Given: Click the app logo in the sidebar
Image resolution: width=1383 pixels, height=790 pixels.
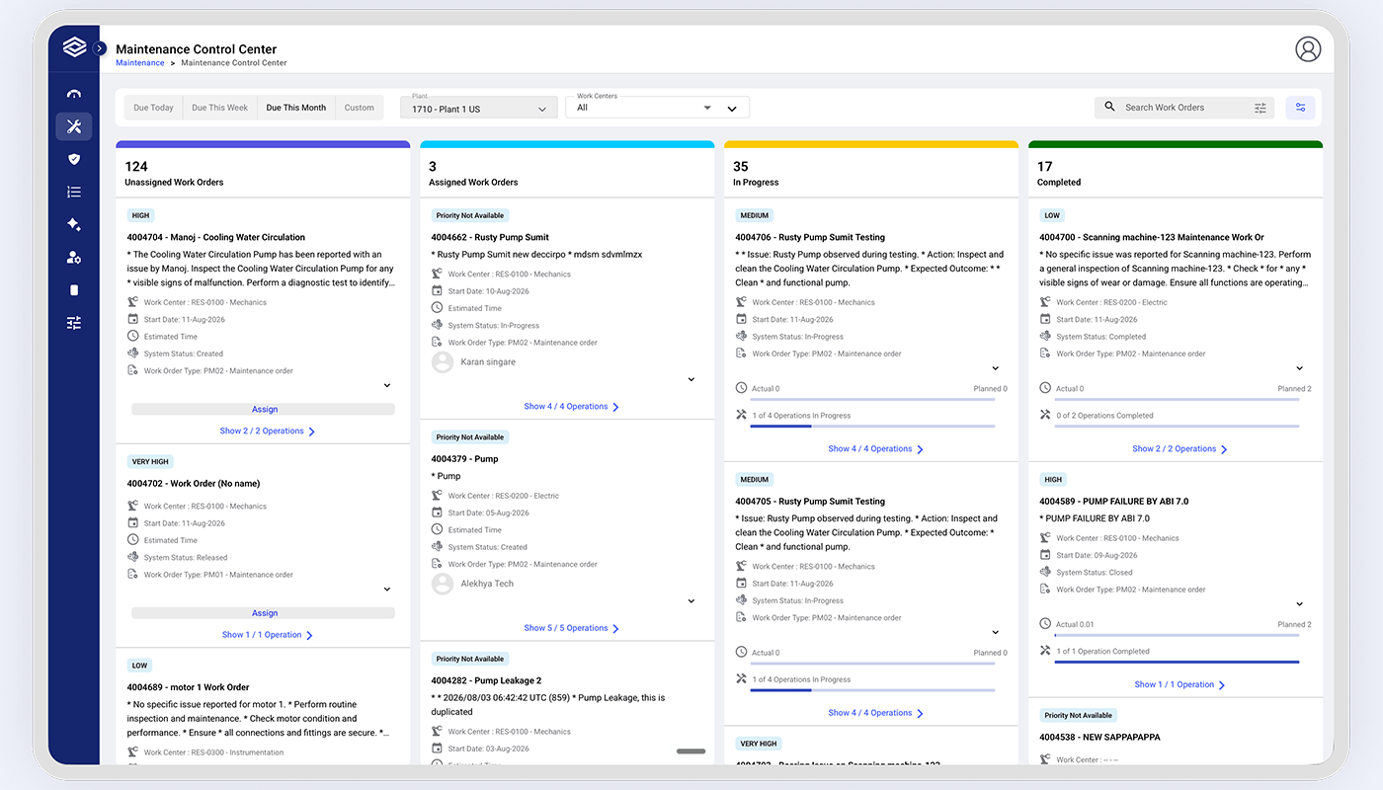Looking at the screenshot, I should (74, 47).
